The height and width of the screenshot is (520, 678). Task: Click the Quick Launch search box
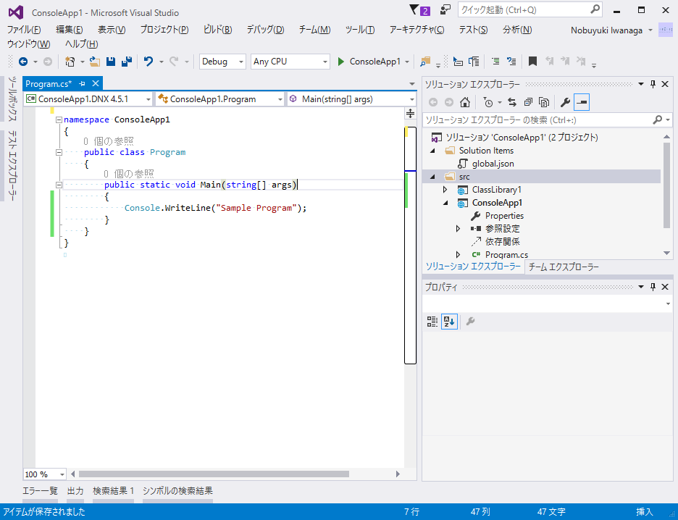tap(530, 9)
